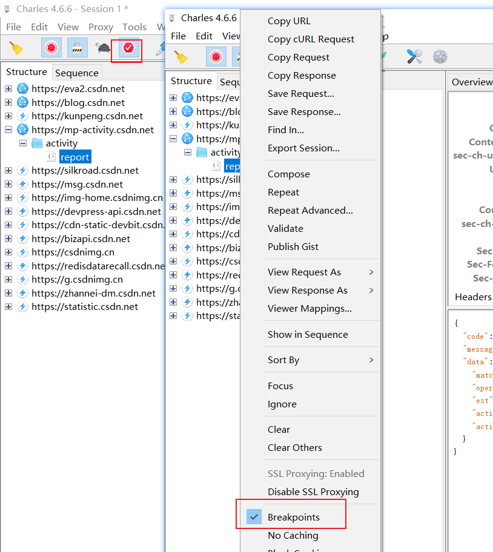This screenshot has height=552, width=493.
Task: Toggle breakpoints hexagon icon in left toolbar
Action: (128, 48)
